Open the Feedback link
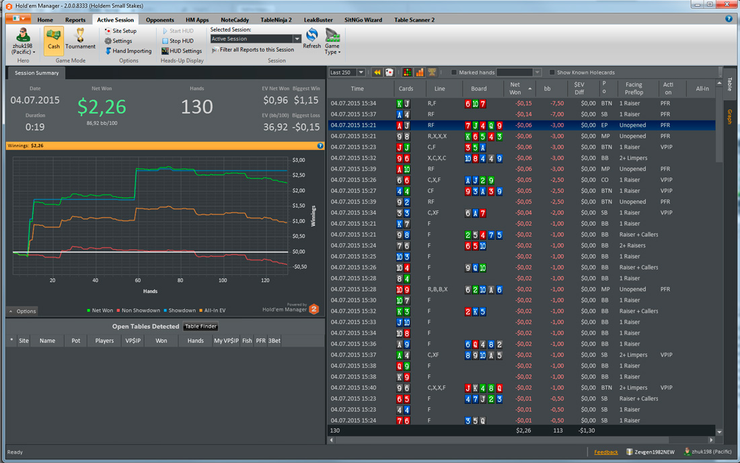This screenshot has height=463, width=740. pos(606,452)
